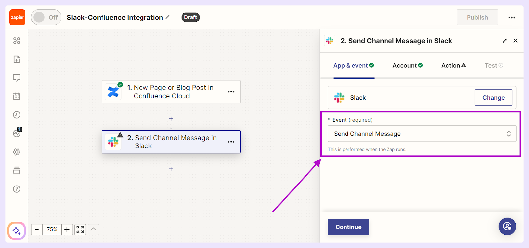The image size is (529, 248).
Task: Add a step between steps 1 and 2
Action: click(x=171, y=119)
